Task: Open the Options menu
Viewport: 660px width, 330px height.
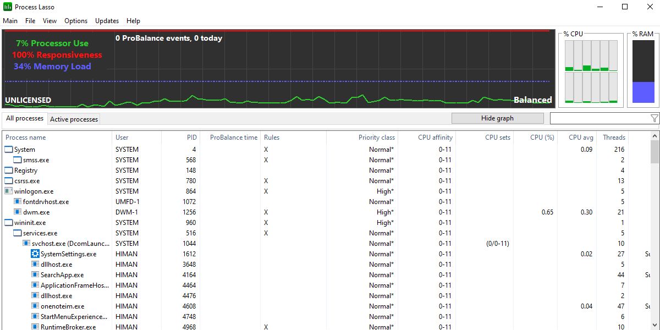Action: point(76,21)
